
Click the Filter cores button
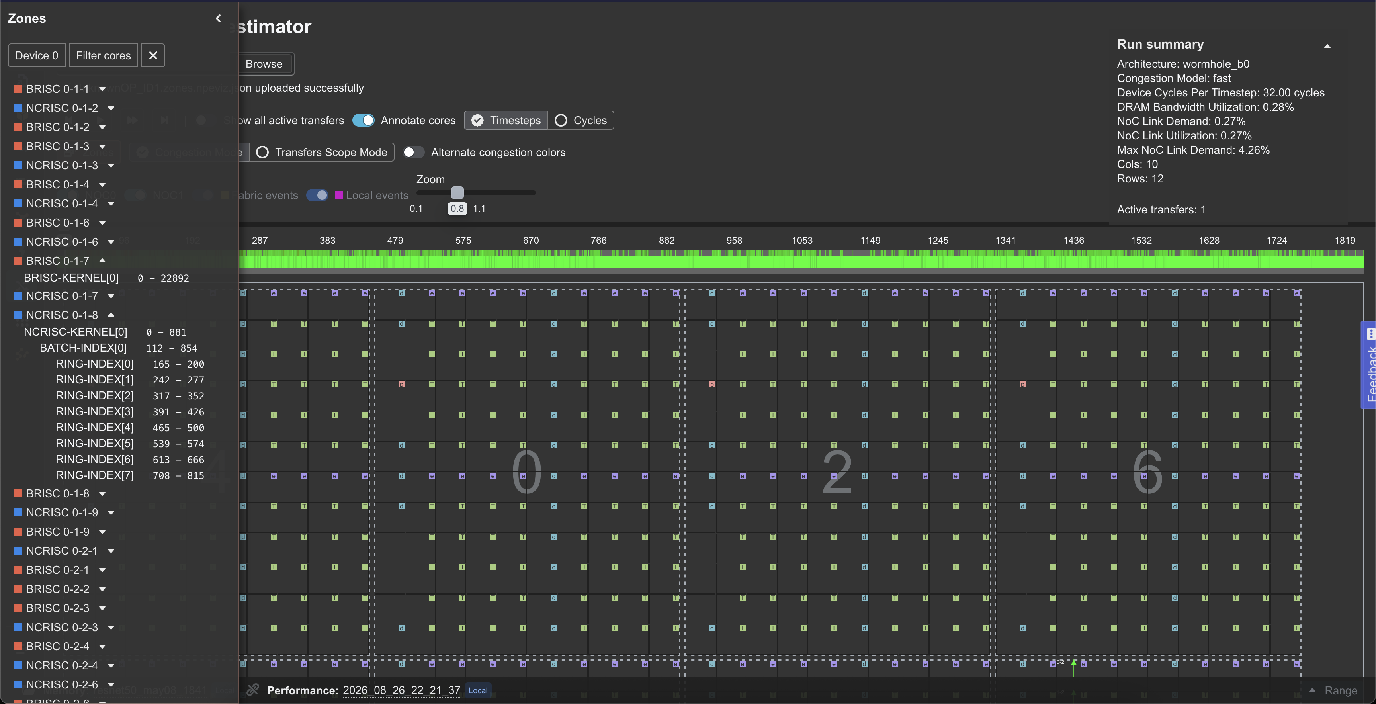point(103,56)
